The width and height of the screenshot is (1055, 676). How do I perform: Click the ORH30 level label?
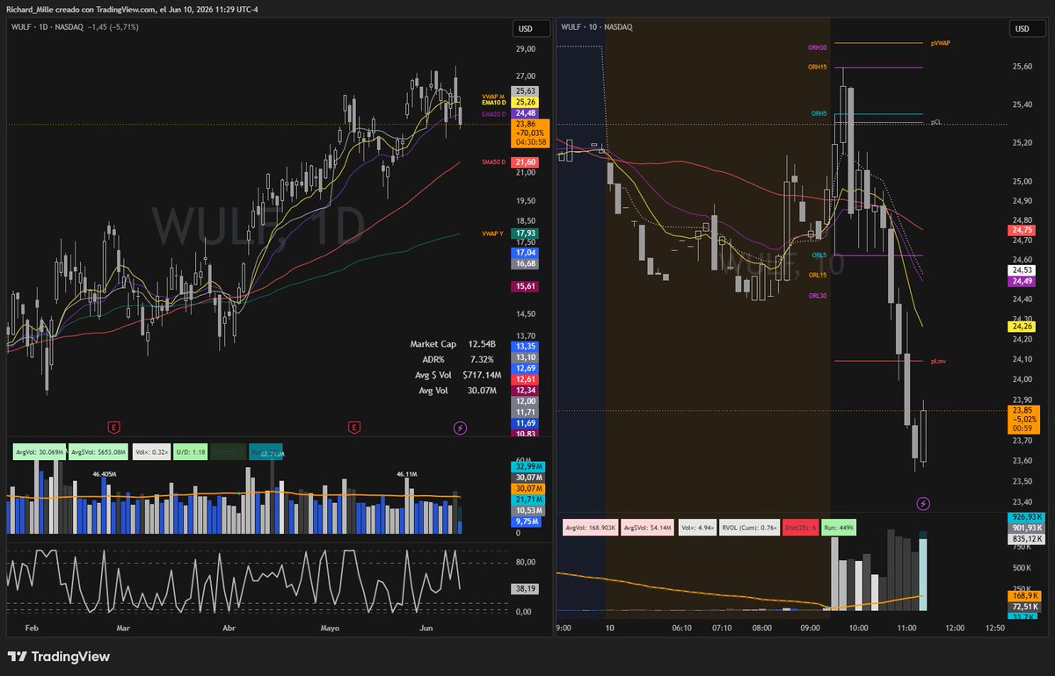[x=817, y=47]
